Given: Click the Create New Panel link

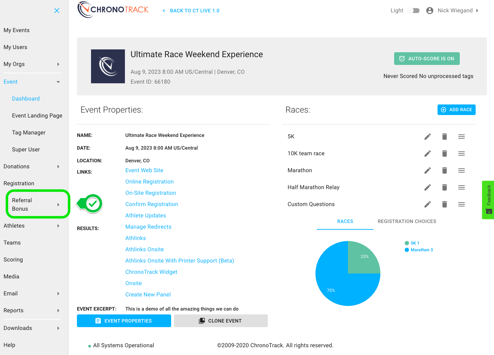Looking at the screenshot, I should [148, 295].
